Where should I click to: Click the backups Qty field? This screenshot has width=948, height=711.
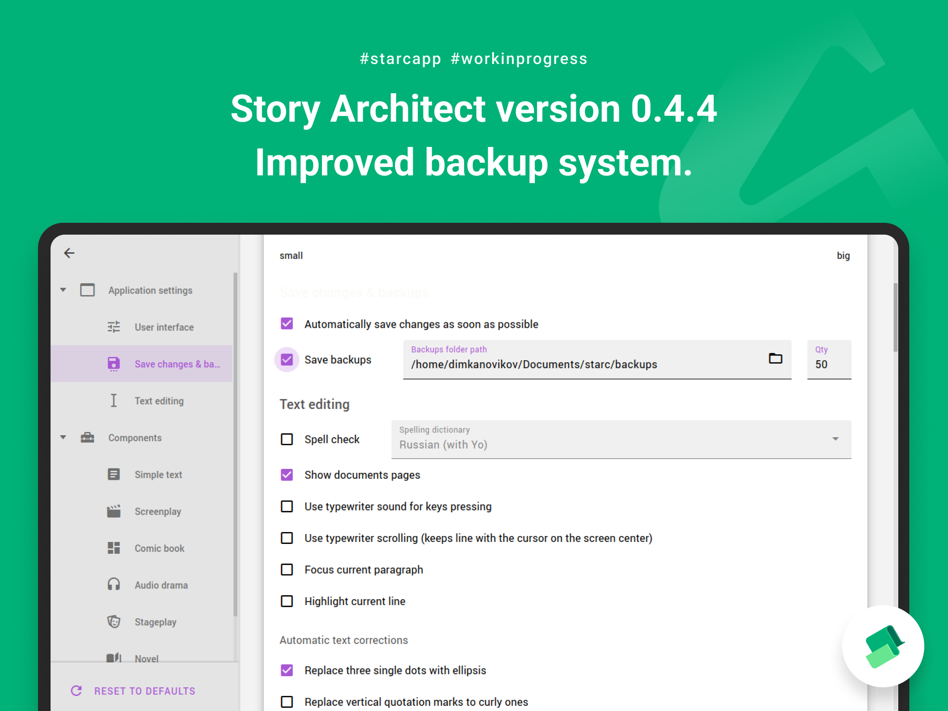coord(829,359)
